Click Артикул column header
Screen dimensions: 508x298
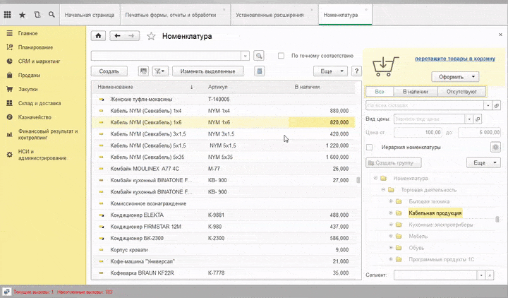click(x=218, y=87)
